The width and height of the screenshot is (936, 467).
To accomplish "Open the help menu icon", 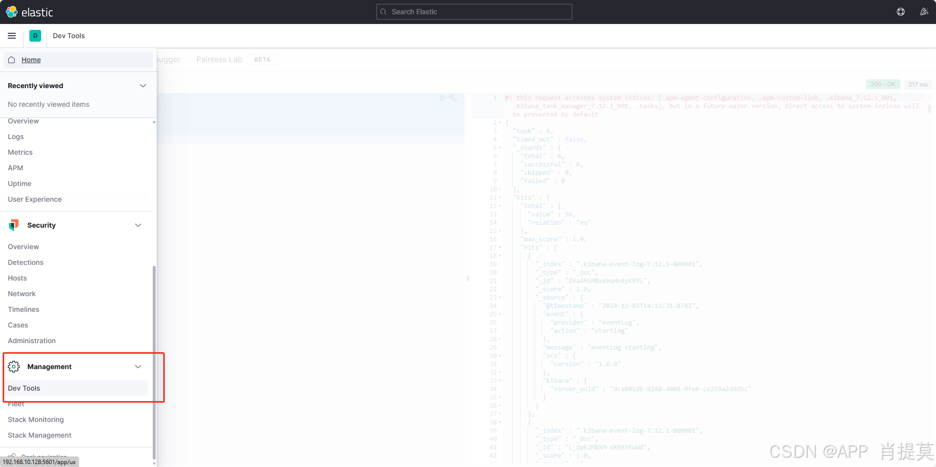I will pos(901,12).
